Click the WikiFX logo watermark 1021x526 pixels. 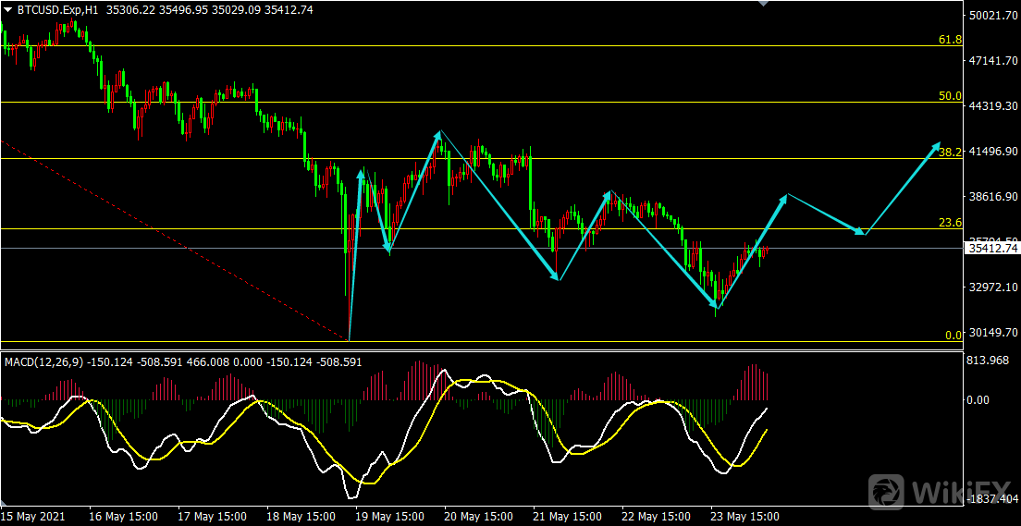tap(940, 490)
